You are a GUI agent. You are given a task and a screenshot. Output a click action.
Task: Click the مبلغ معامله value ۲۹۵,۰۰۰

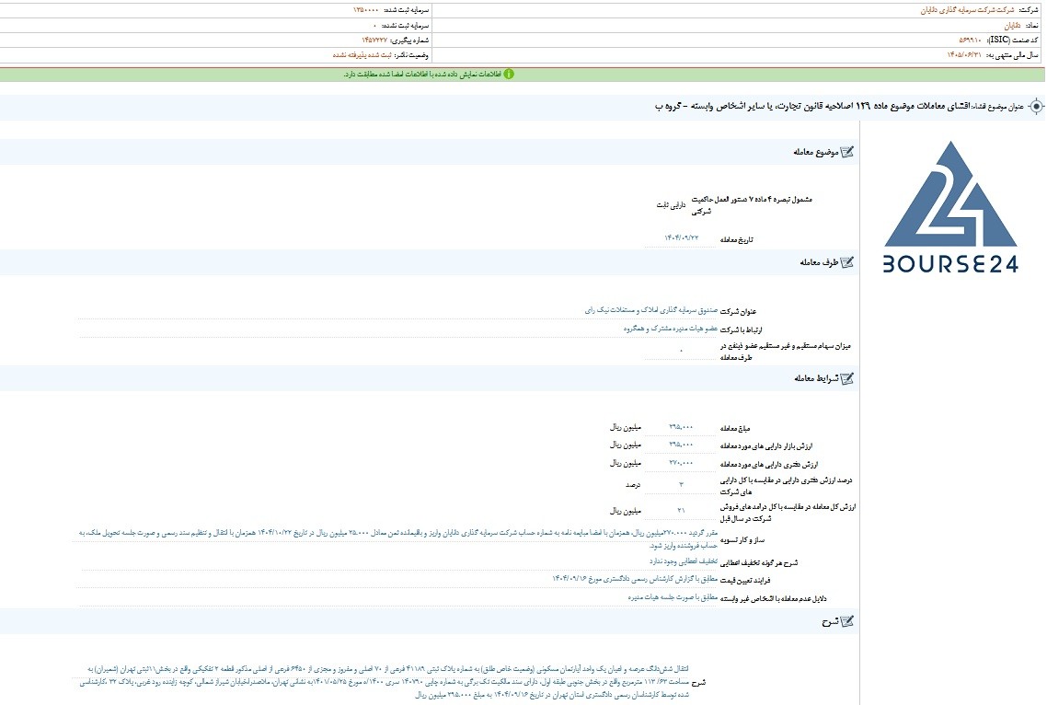pos(681,427)
